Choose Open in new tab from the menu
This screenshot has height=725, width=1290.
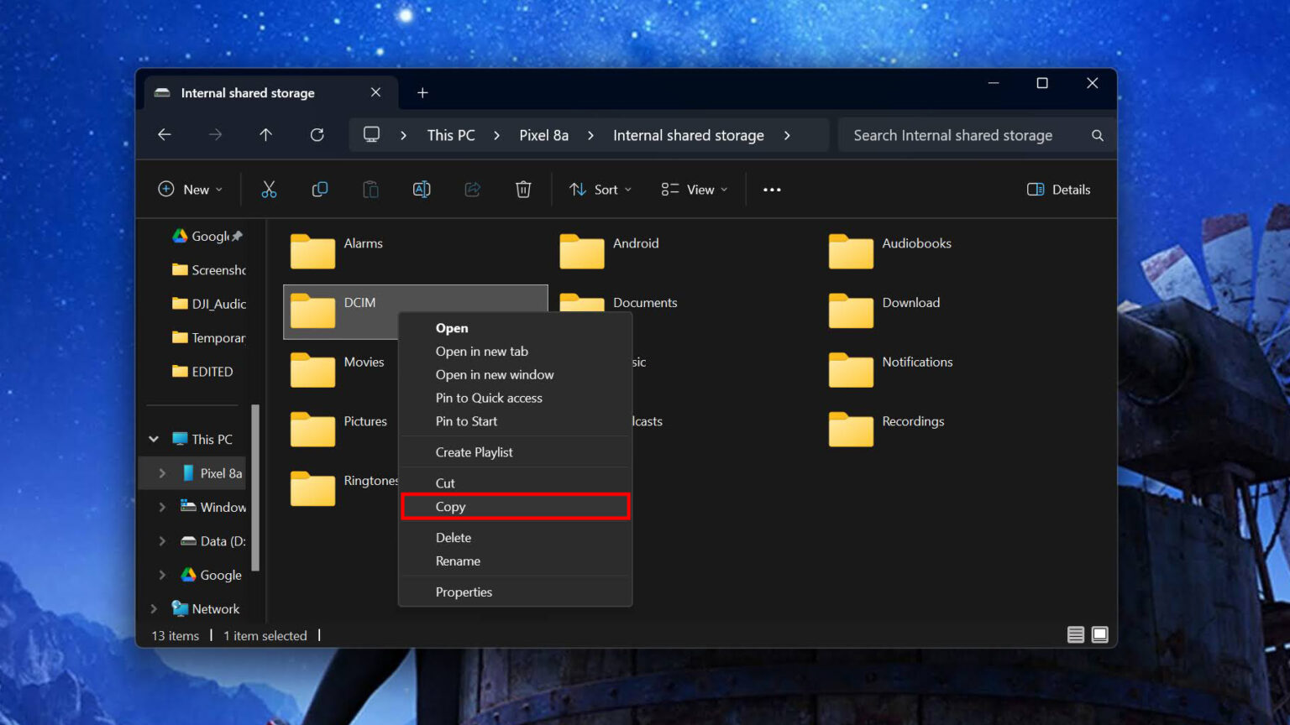482,351
